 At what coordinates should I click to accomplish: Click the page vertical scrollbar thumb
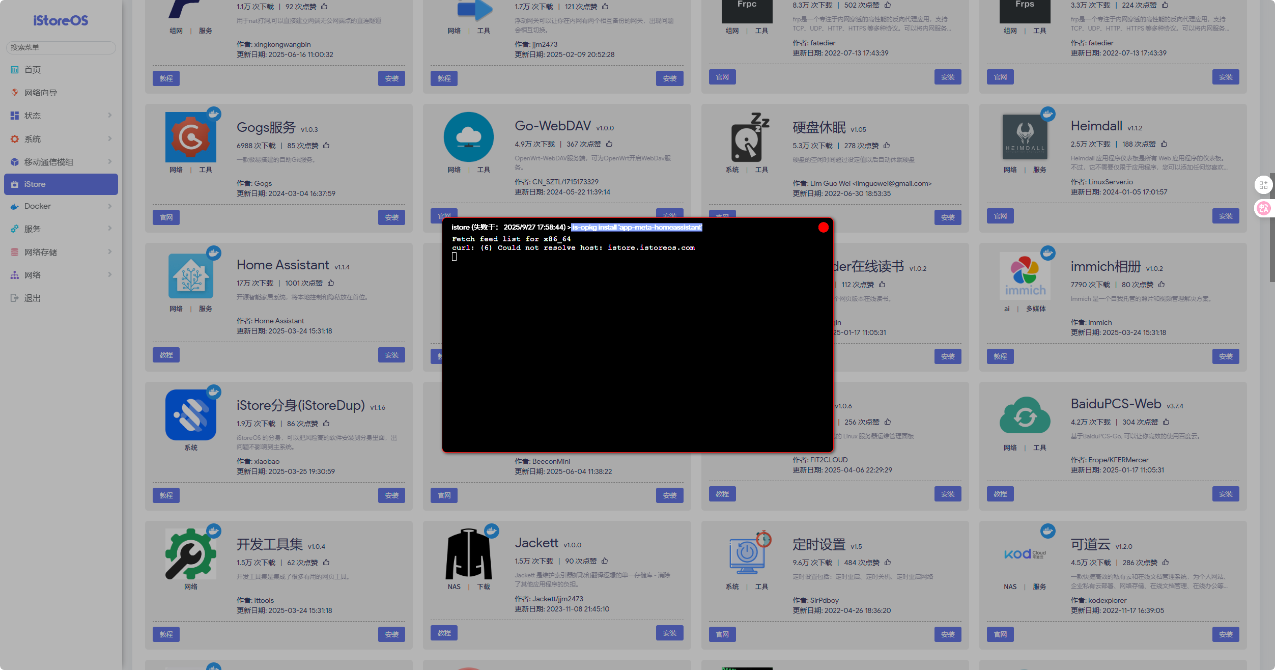point(1271,227)
